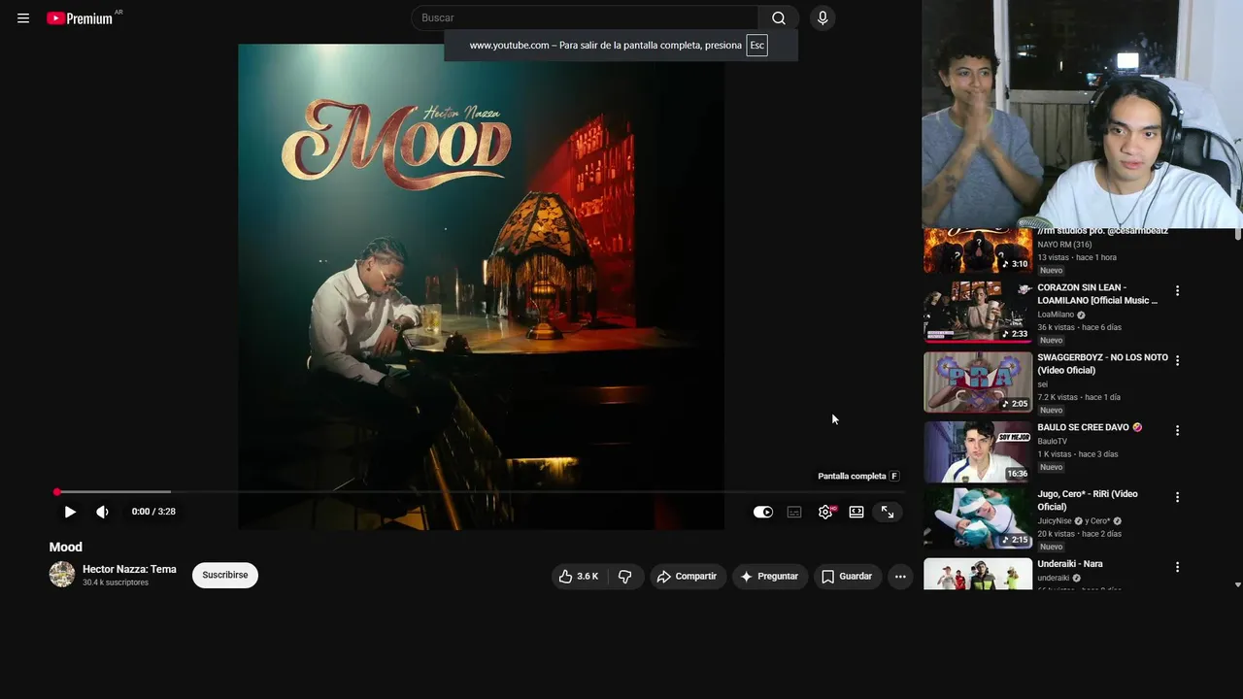Open BauloTV channel name
Viewport: 1243px width, 699px height.
tap(1052, 442)
